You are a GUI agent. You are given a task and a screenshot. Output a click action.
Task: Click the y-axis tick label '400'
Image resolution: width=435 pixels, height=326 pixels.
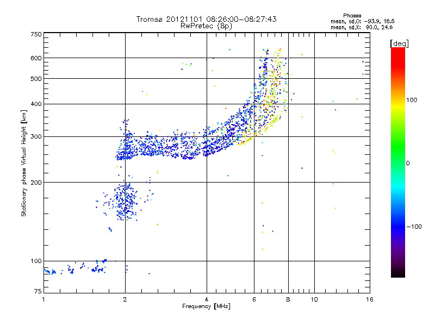point(36,104)
